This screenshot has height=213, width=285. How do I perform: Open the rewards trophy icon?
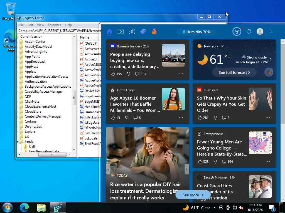237,32
